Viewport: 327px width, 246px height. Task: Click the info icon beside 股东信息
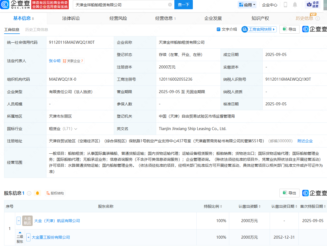coord(29,193)
